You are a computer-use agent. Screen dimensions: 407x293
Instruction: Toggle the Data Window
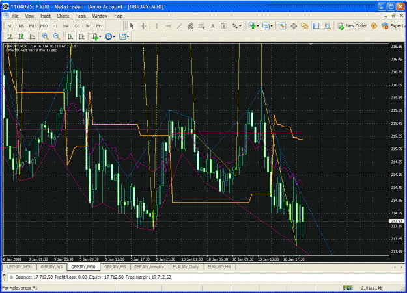(x=294, y=26)
